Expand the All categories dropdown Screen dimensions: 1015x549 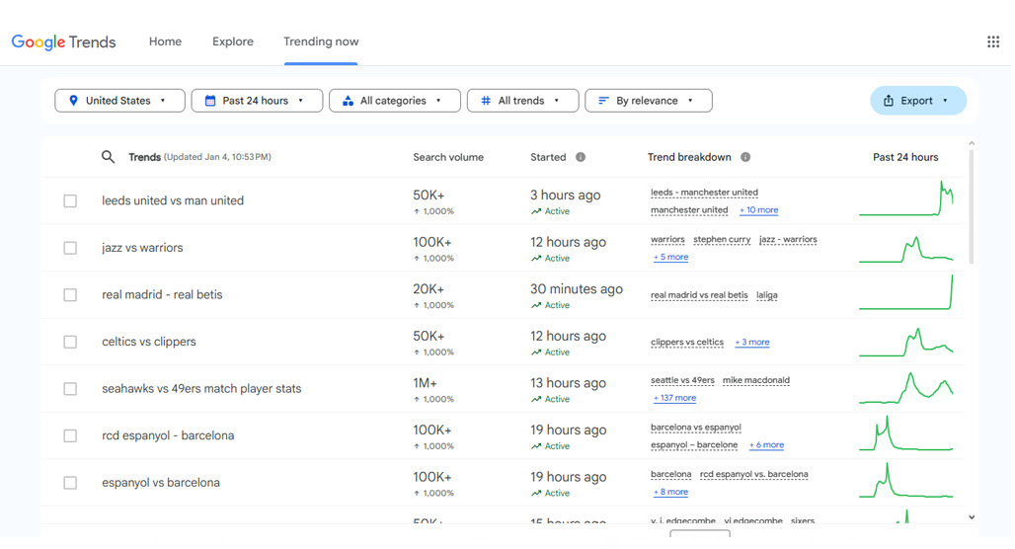(395, 101)
